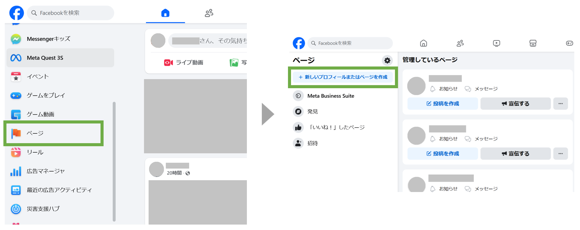The image size is (580, 230).
Task: Open the Friends tab in right screenshot
Action: 460,43
